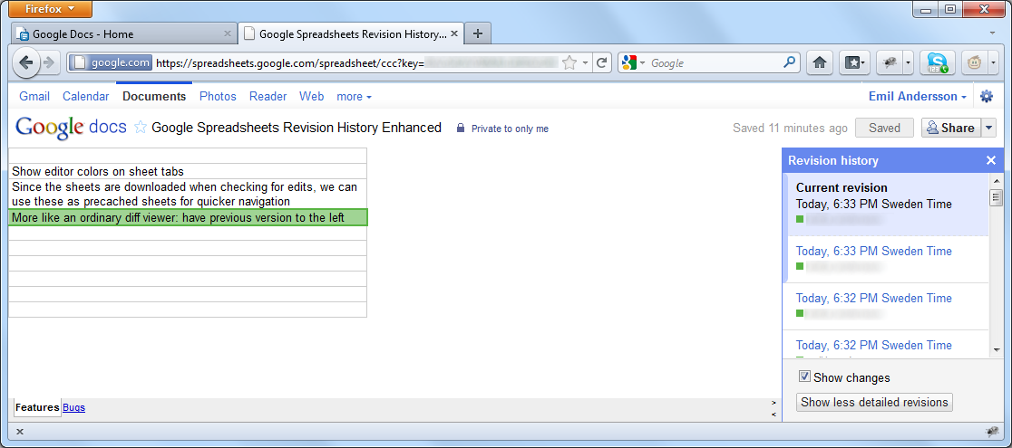This screenshot has height=448, width=1012.
Task: Click the status bar add-on icon
Action: (991, 432)
